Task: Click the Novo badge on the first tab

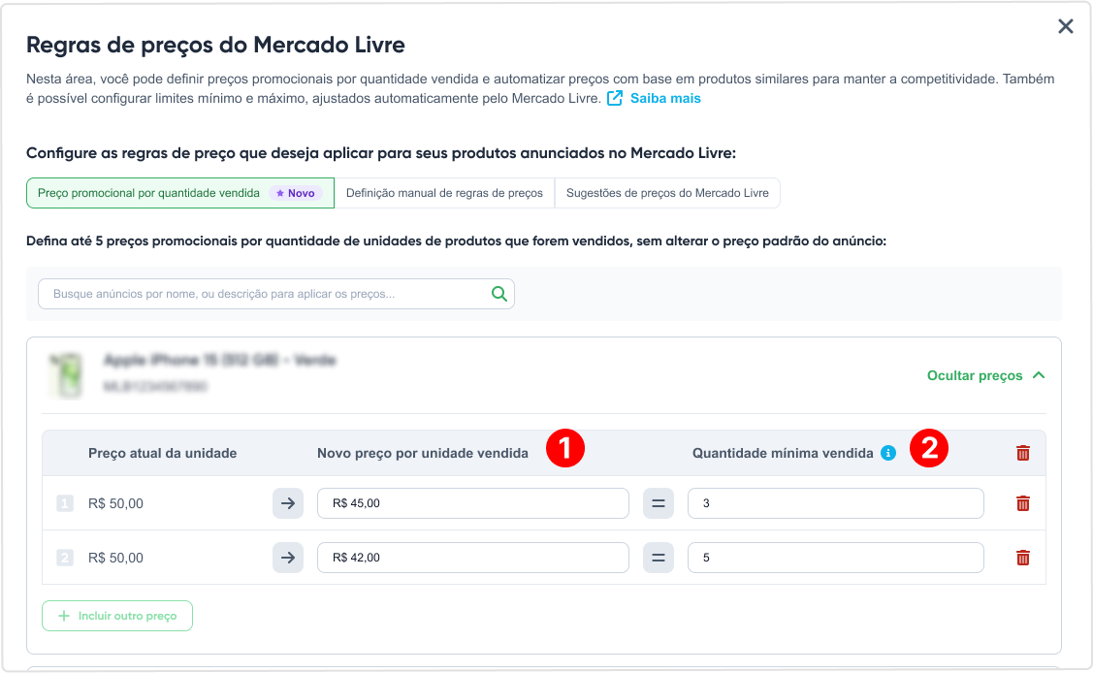Action: point(296,193)
